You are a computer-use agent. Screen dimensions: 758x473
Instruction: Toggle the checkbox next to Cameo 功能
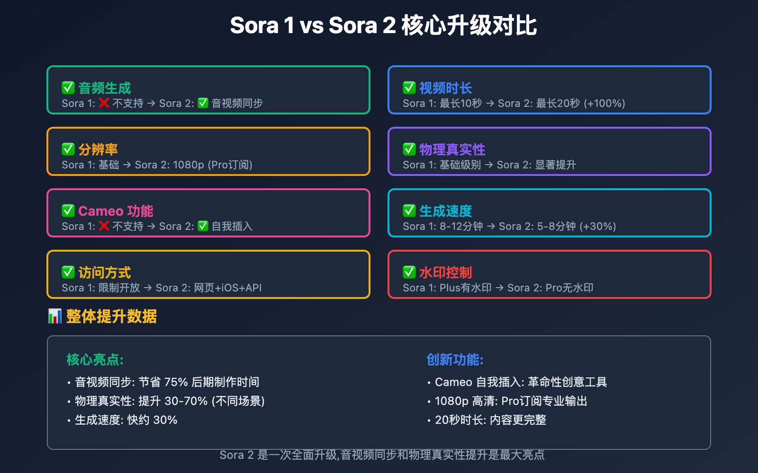pos(68,210)
